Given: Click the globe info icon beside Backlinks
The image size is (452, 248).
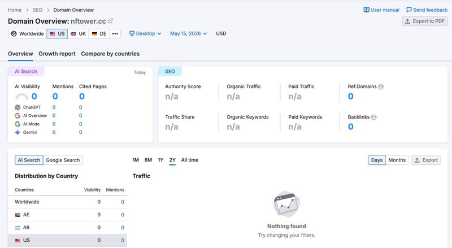Looking at the screenshot, I should pos(374,117).
